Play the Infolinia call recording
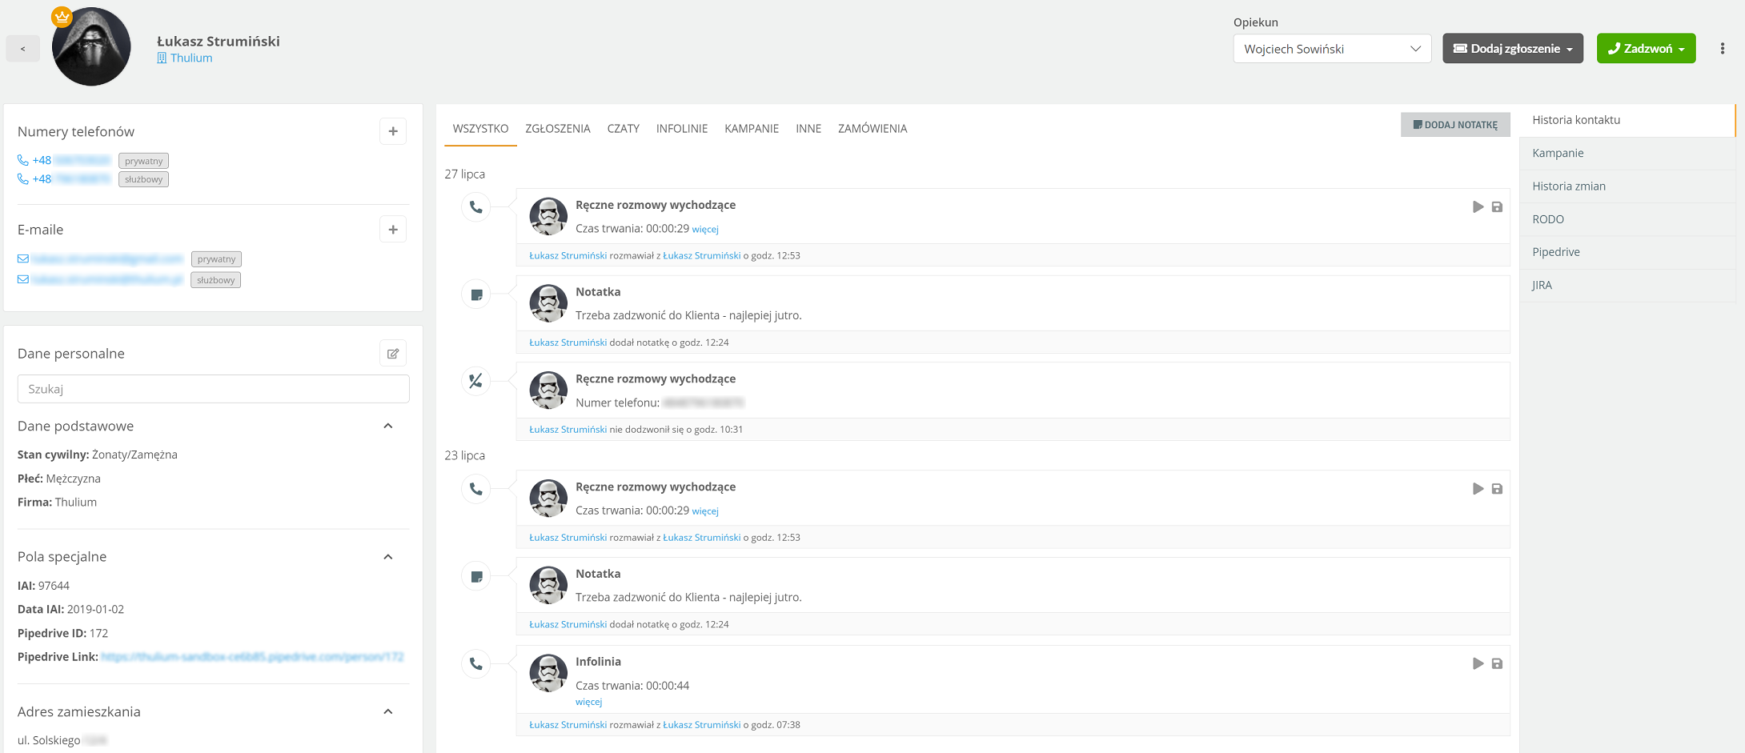 pos(1478,663)
